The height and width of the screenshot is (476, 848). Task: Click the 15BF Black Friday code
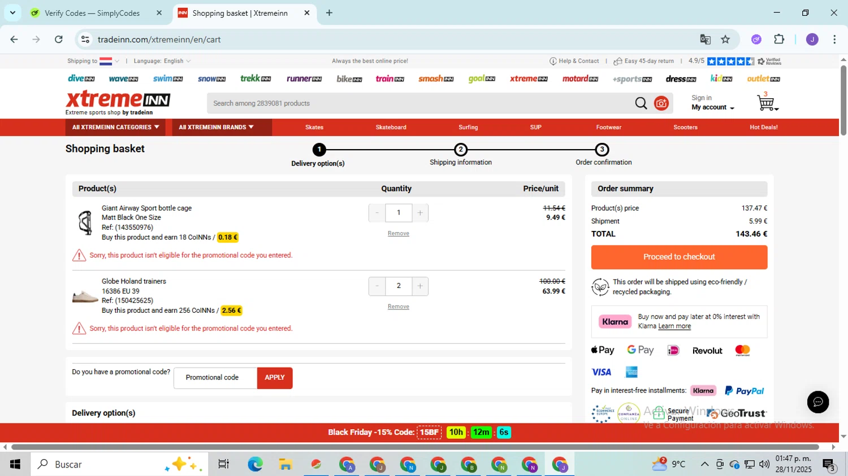(x=429, y=433)
